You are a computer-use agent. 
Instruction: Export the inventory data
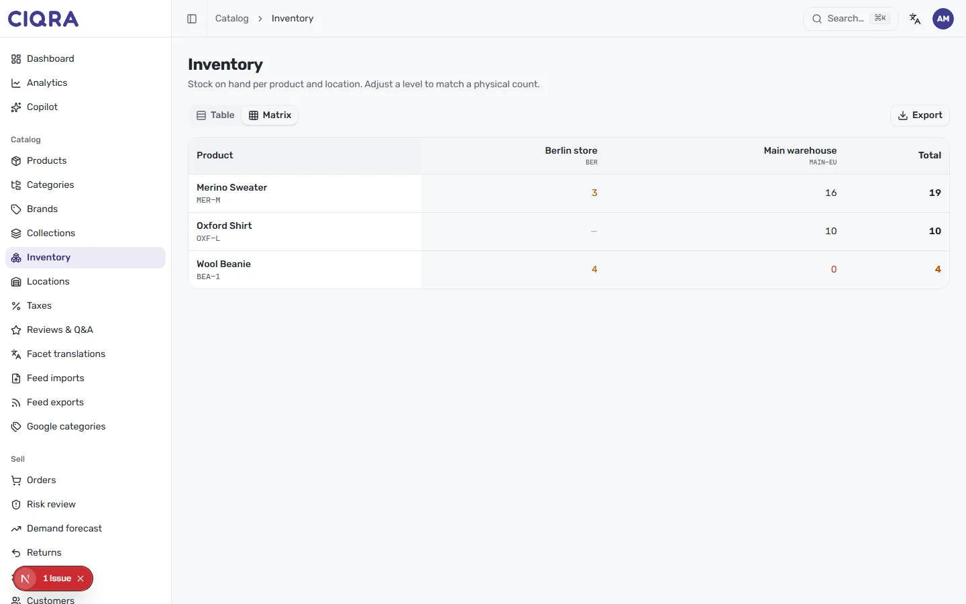920,115
